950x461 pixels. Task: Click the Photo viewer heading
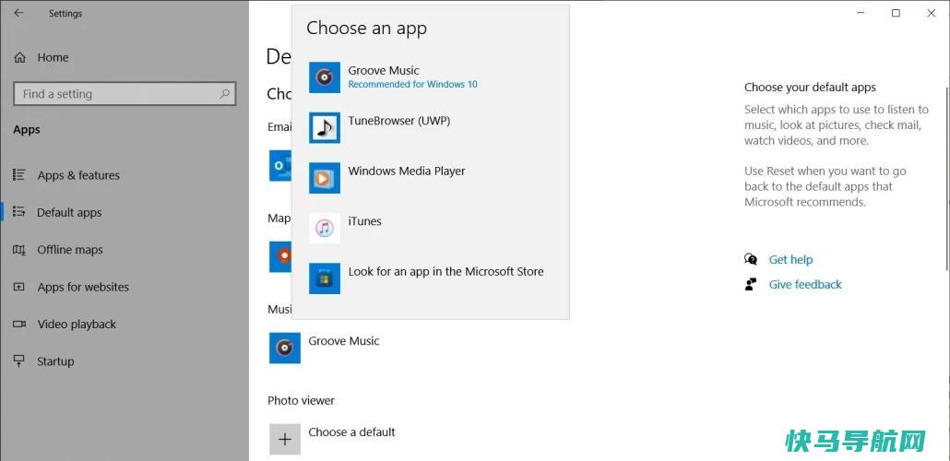(x=301, y=400)
